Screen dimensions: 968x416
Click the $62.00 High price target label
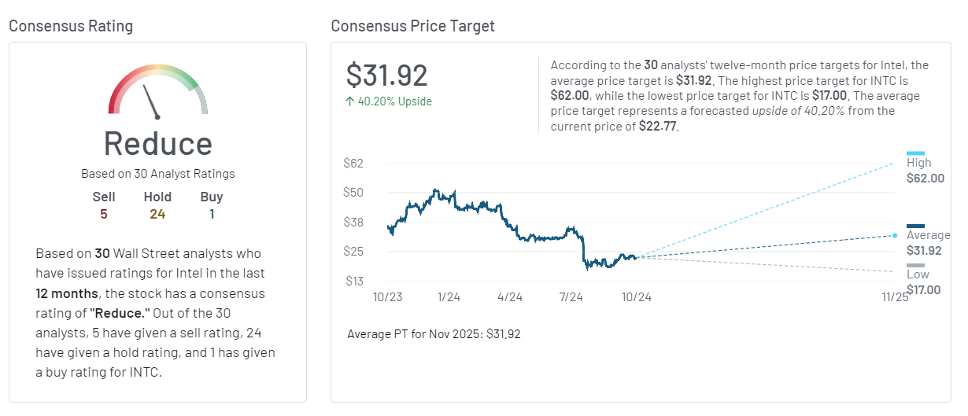click(926, 179)
